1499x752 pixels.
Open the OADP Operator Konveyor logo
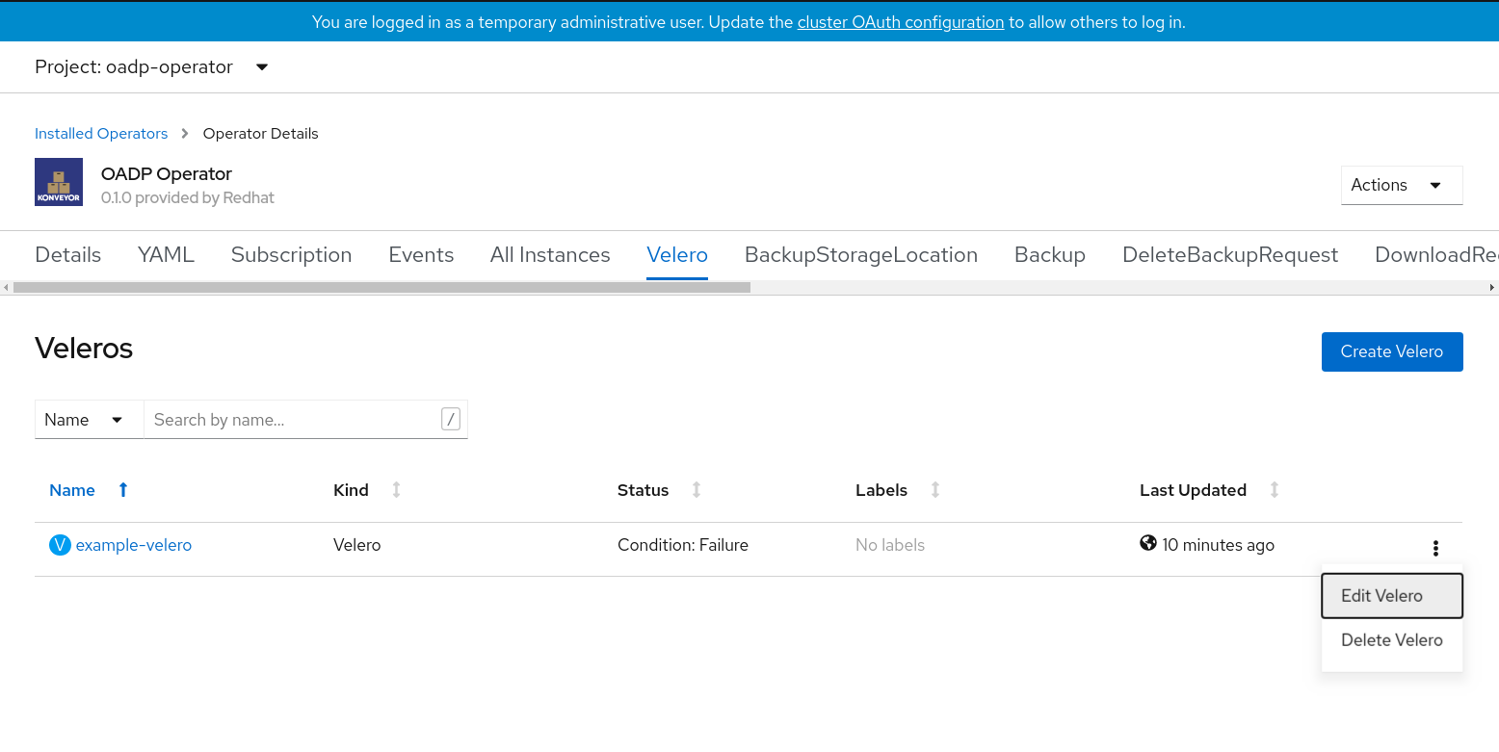click(x=59, y=182)
